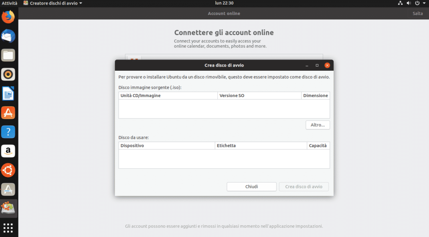Click the Crea disco di avvio title bar
The height and width of the screenshot is (237, 429).
pos(224,65)
